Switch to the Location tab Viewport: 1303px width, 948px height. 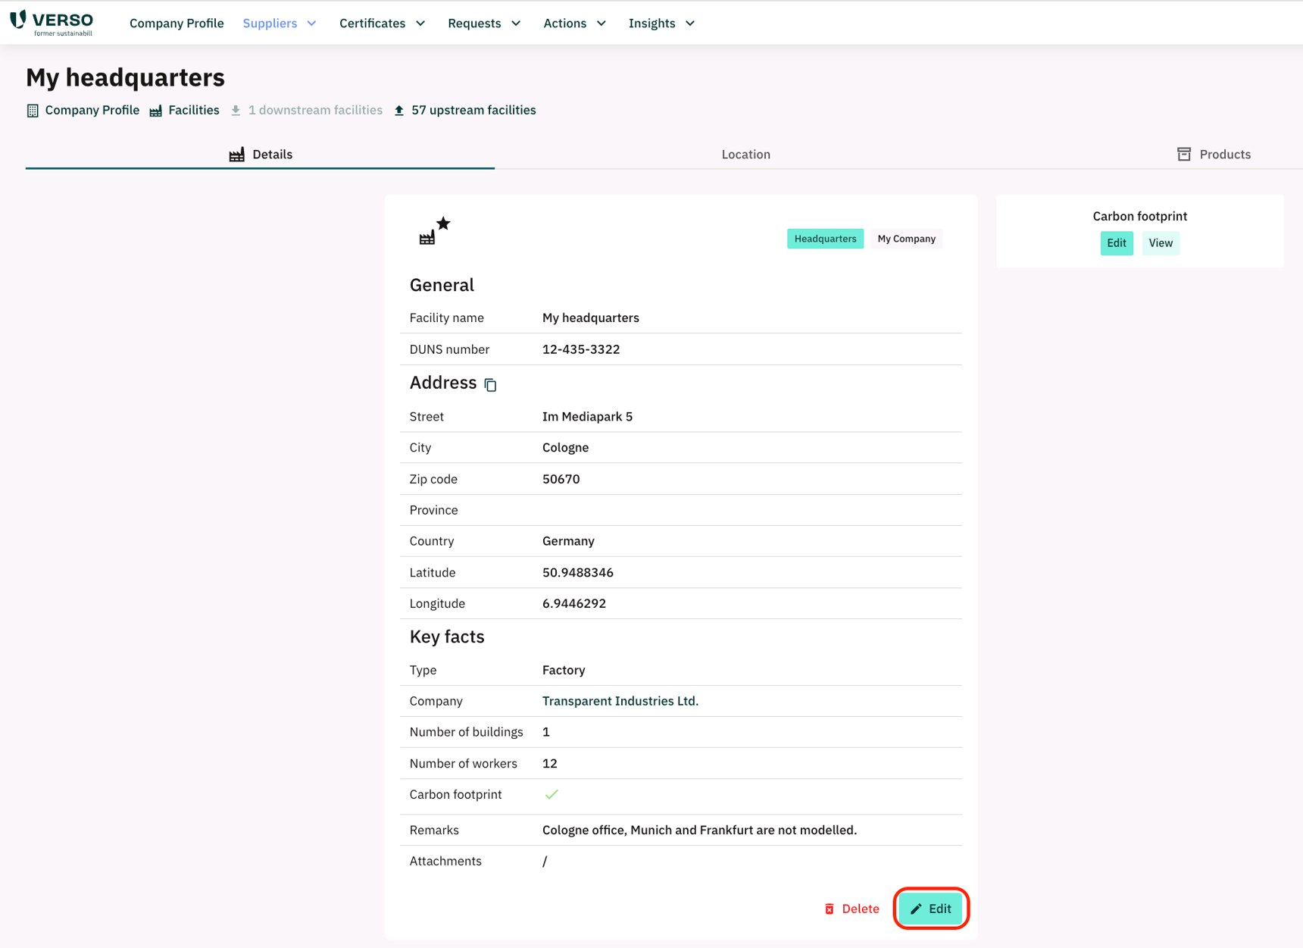click(x=745, y=155)
